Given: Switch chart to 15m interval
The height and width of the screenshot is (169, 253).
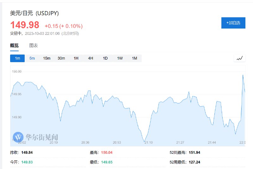Looking at the screenshot, I should pos(46,58).
